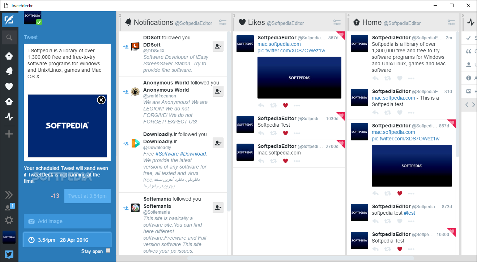The image size is (477, 262).
Task: Retweet the 867d tweet in Likes column
Action: [273, 105]
